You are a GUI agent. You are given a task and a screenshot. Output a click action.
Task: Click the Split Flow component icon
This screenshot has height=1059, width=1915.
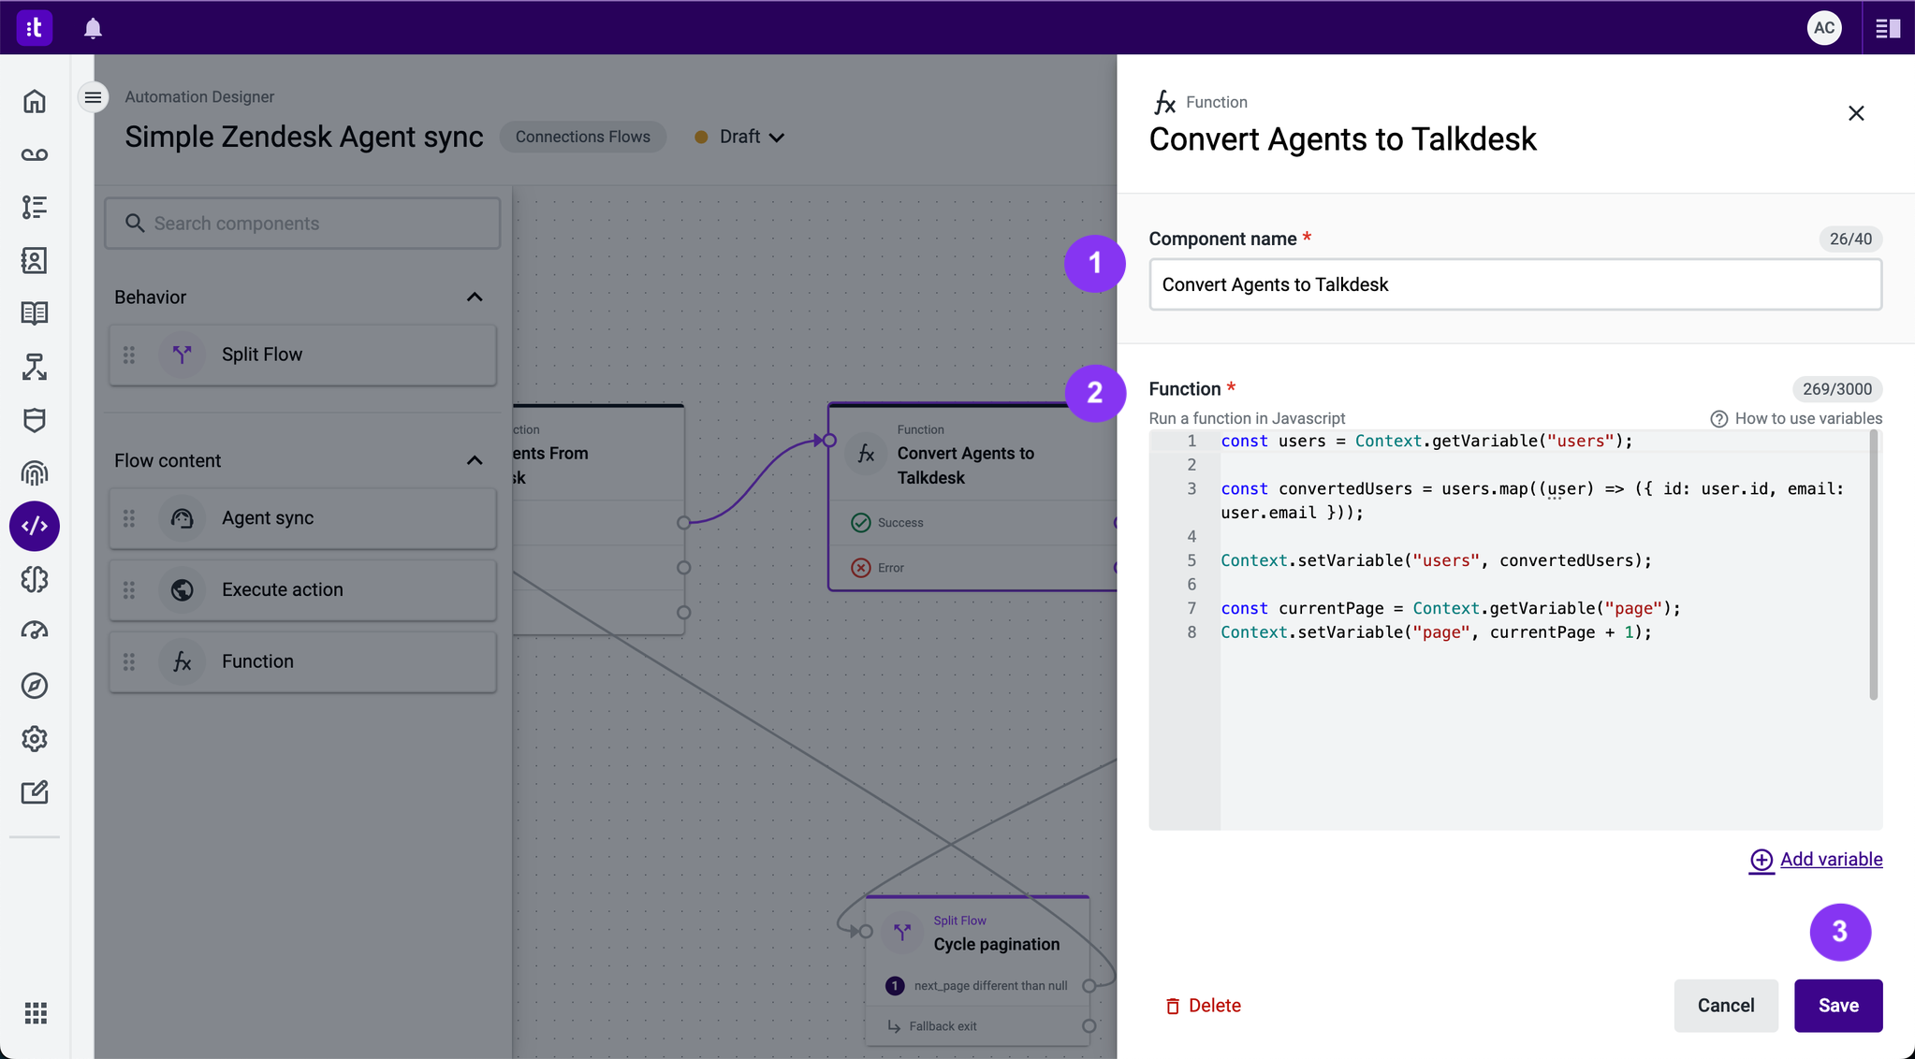pos(183,355)
